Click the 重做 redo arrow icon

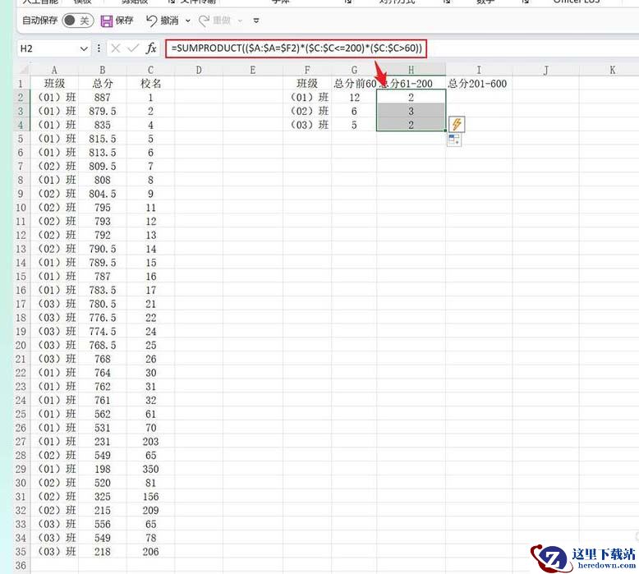204,21
